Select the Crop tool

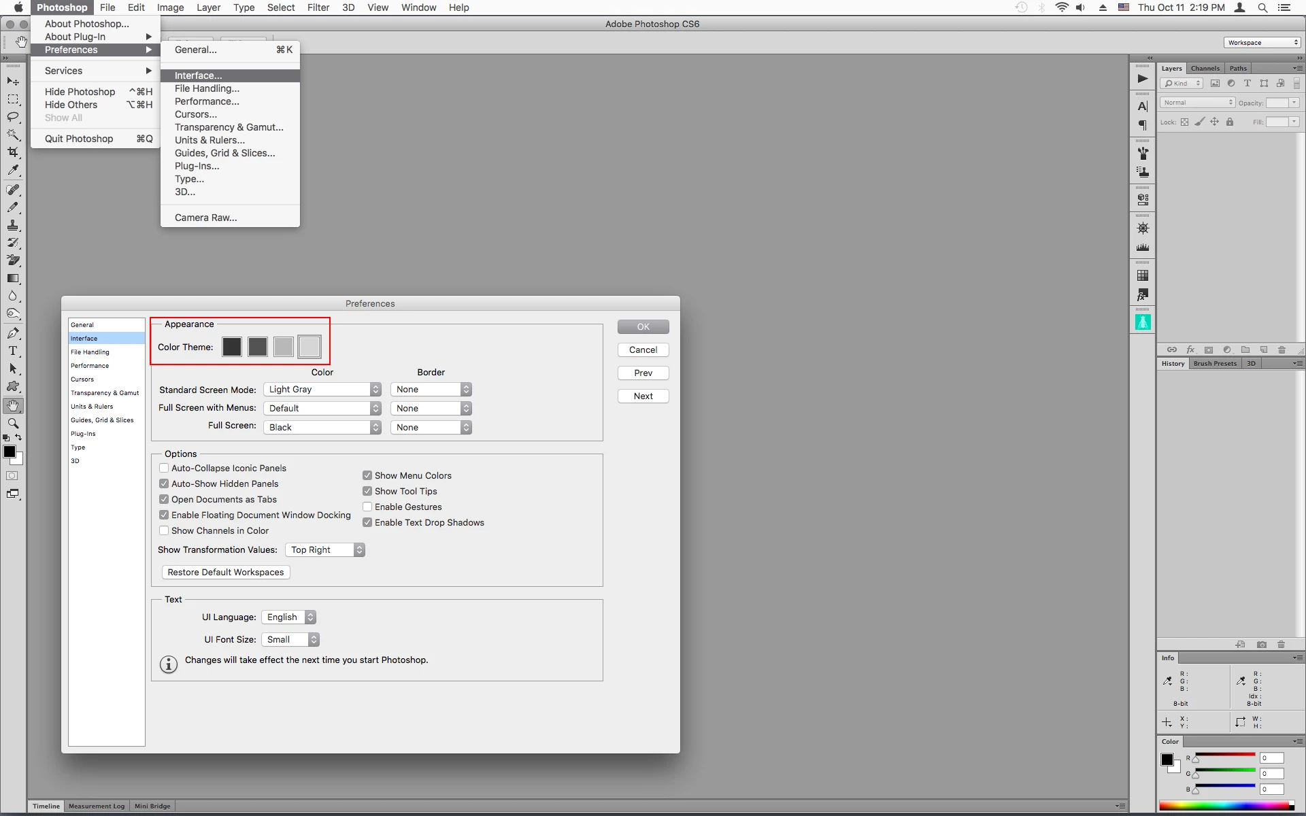[x=13, y=152]
